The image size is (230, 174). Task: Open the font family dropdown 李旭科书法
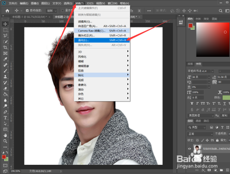pos(201,71)
